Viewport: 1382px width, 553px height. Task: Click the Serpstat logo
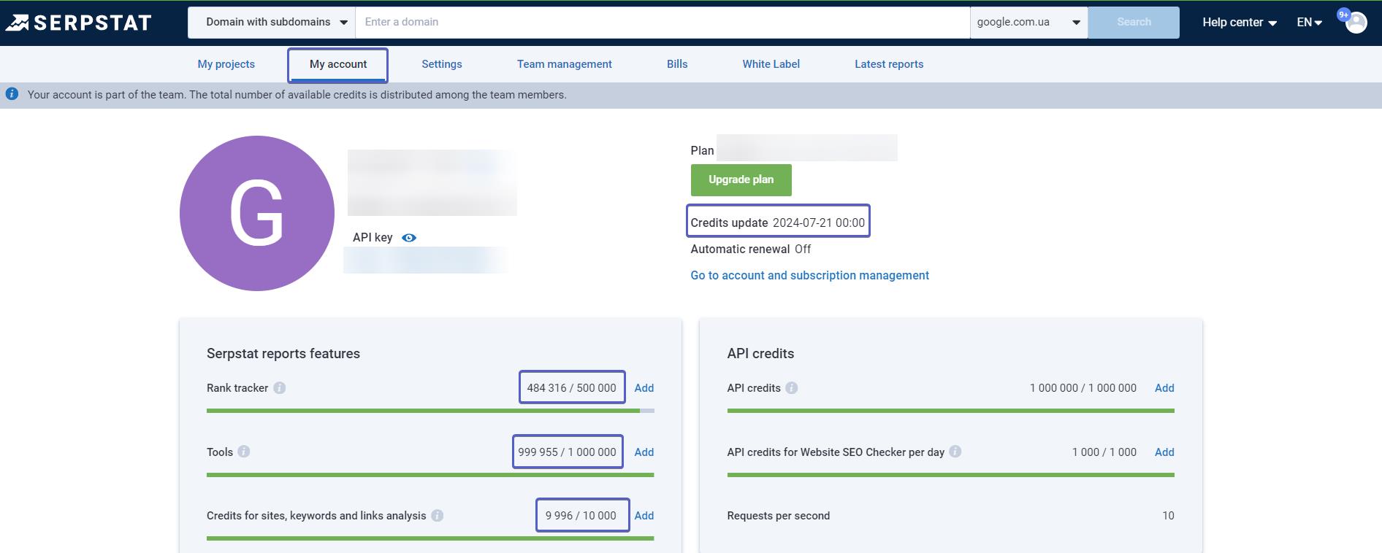[78, 23]
